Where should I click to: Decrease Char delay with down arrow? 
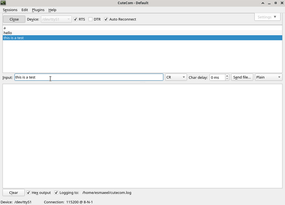point(227,79)
